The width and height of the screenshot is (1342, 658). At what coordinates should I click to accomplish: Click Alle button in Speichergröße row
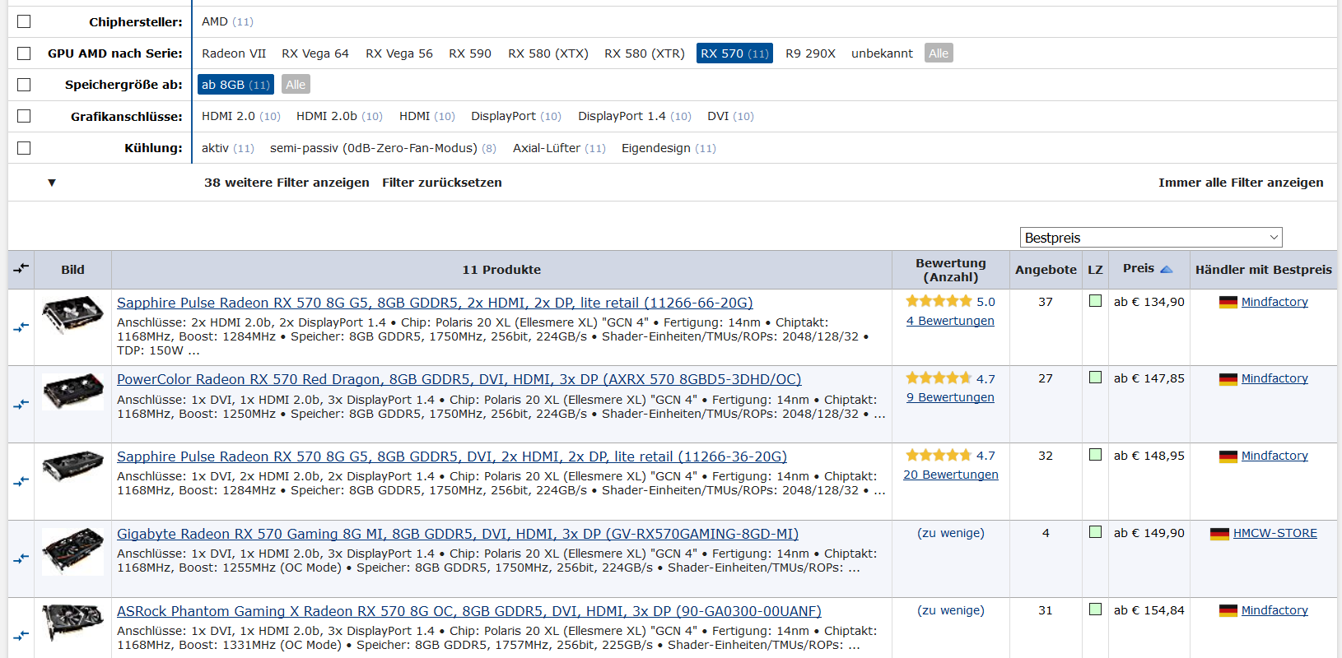point(296,85)
